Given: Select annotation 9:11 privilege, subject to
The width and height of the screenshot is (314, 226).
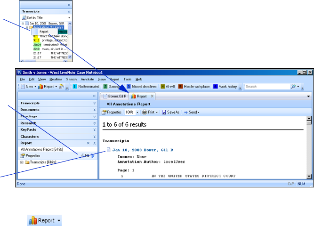Looking at the screenshot, I should 50,40.
